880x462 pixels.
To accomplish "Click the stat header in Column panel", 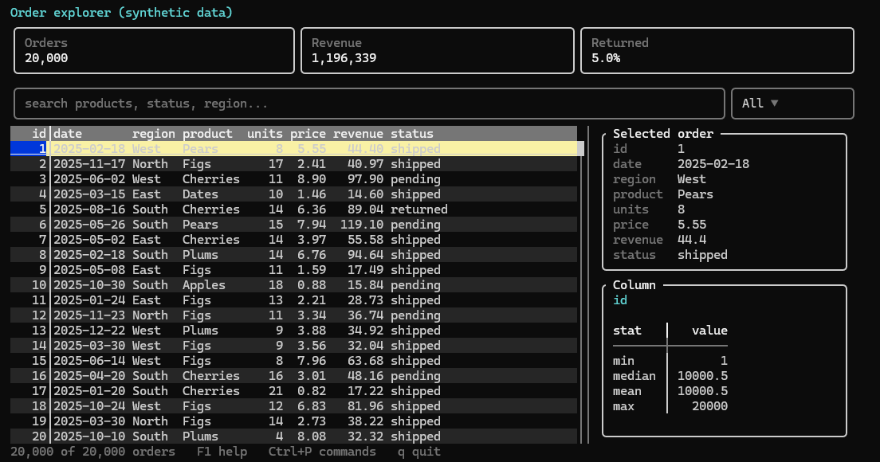I will [627, 331].
